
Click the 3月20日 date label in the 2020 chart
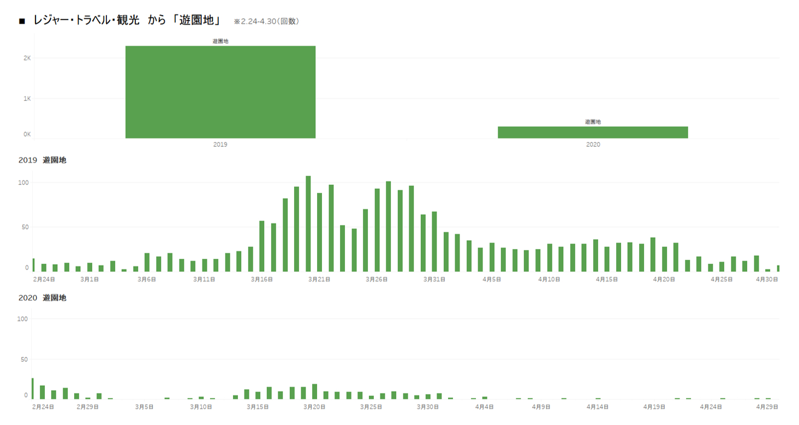(314, 407)
